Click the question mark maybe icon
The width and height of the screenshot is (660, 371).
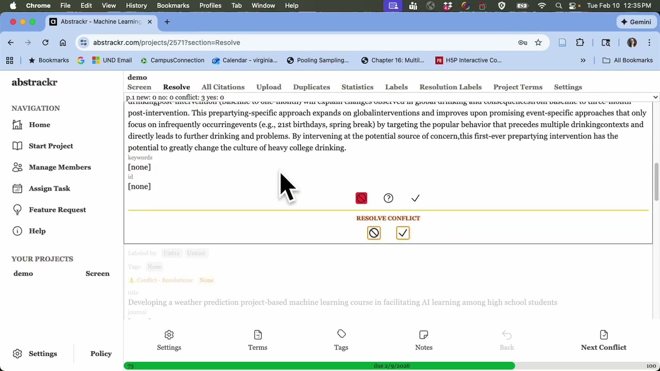pos(388,198)
